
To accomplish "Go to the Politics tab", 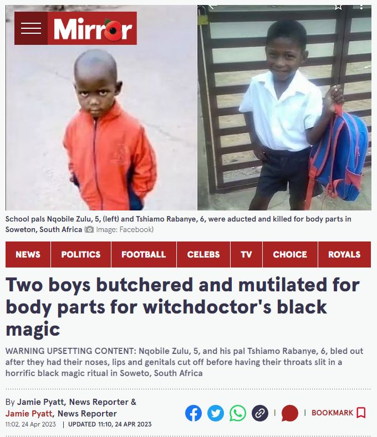I will pos(81,254).
